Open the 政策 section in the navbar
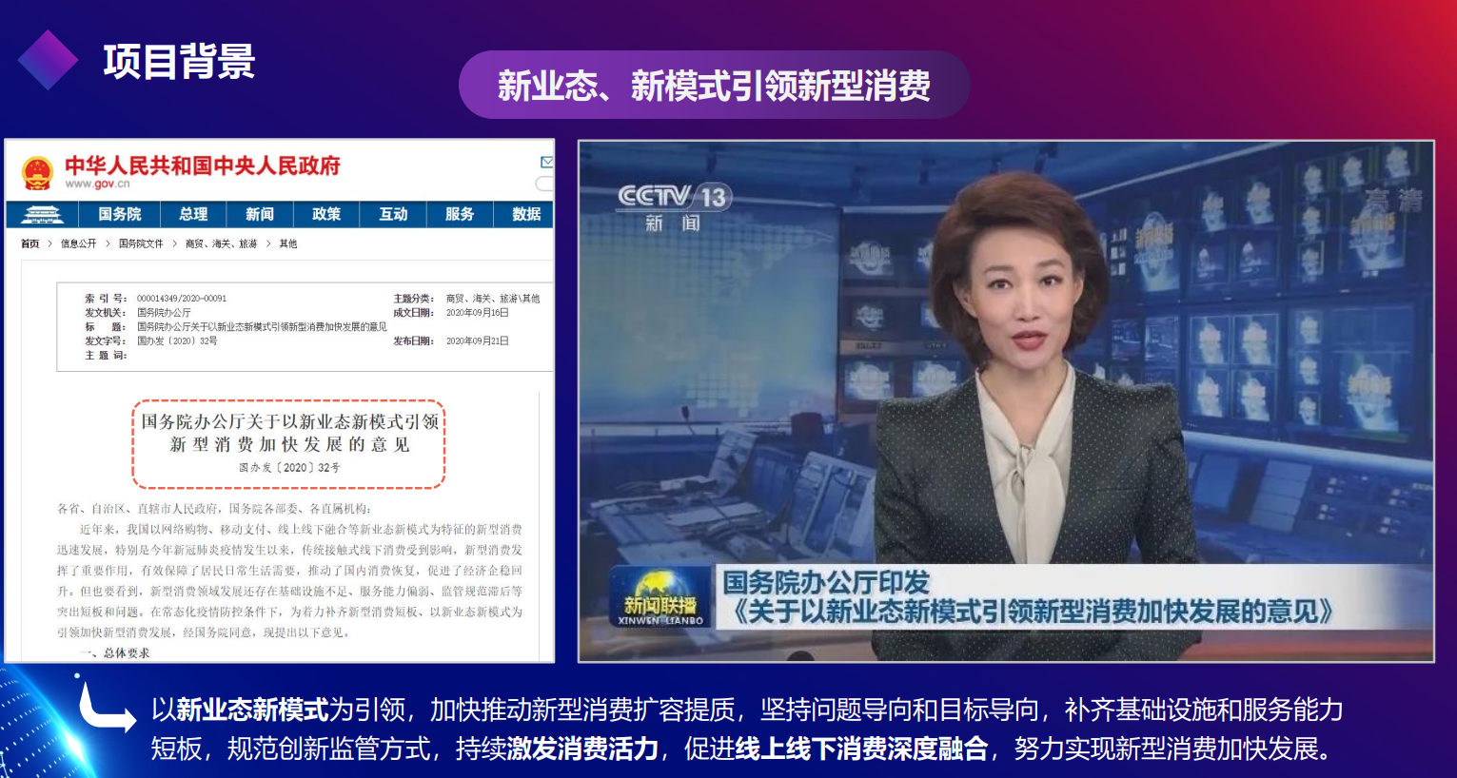This screenshot has height=778, width=1457. 326,214
